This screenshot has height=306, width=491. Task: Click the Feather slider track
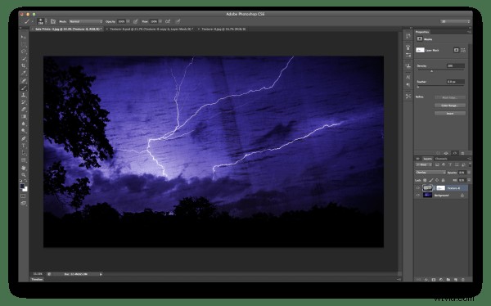click(440, 87)
